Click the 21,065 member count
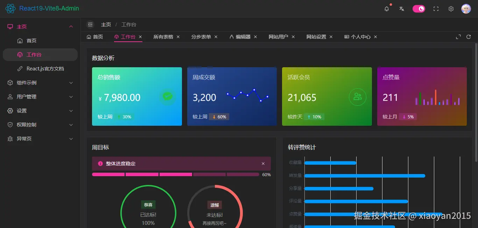The image size is (478, 228). point(302,98)
